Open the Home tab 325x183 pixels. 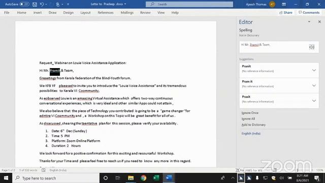[21, 13]
